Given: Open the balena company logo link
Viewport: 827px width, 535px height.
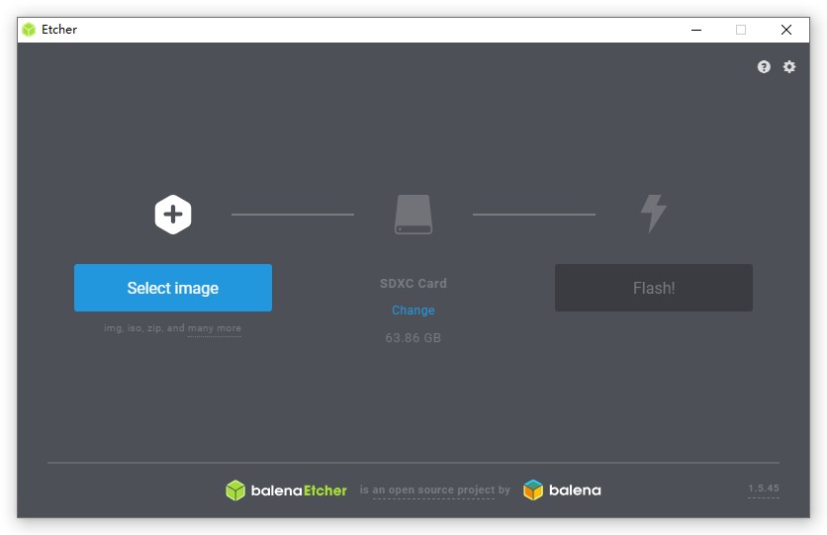Looking at the screenshot, I should (562, 490).
